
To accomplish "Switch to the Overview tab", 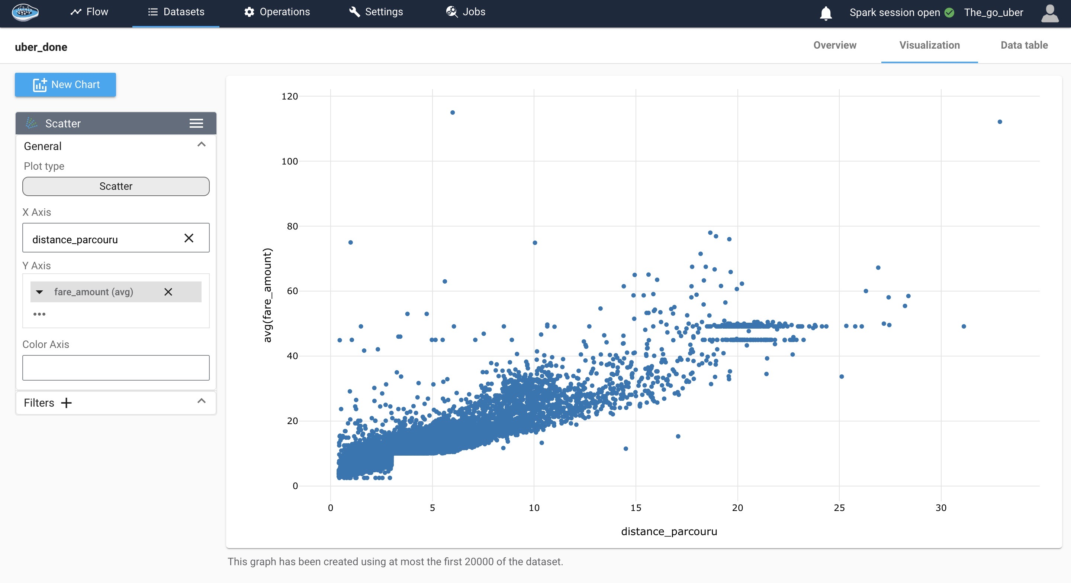I will (x=834, y=45).
